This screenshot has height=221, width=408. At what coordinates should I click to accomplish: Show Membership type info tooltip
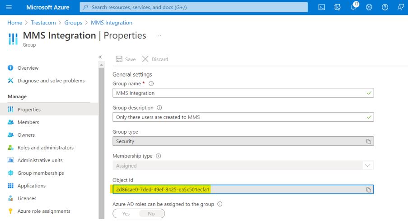coord(158,156)
